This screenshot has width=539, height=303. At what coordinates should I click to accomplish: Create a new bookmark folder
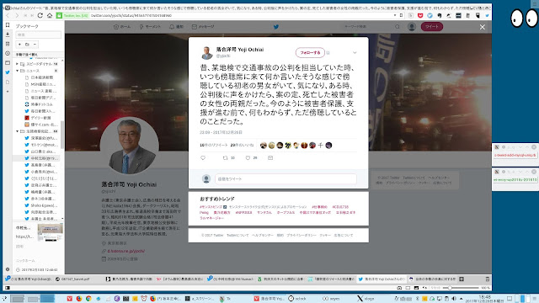(27, 45)
